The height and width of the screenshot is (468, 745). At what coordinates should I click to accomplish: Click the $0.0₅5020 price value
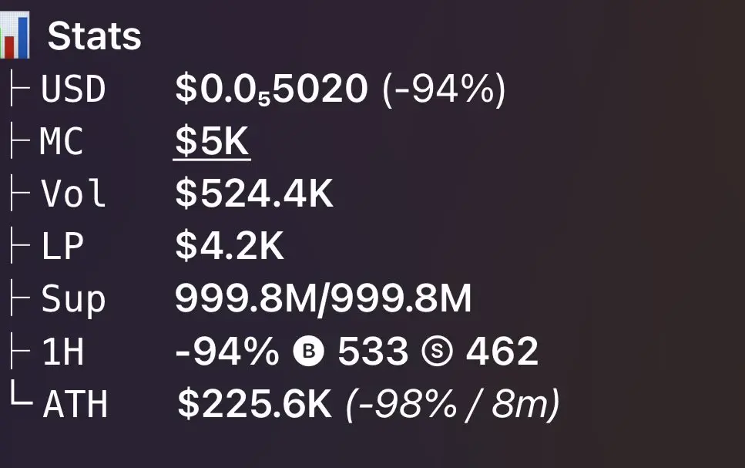click(271, 90)
